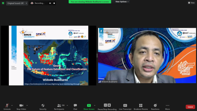Expand audio options arrow beside Unmute

(12, 105)
